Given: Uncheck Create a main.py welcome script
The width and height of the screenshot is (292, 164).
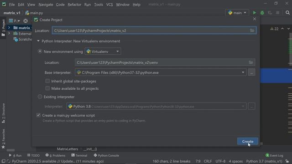Looking at the screenshot, I should pos(38,115).
